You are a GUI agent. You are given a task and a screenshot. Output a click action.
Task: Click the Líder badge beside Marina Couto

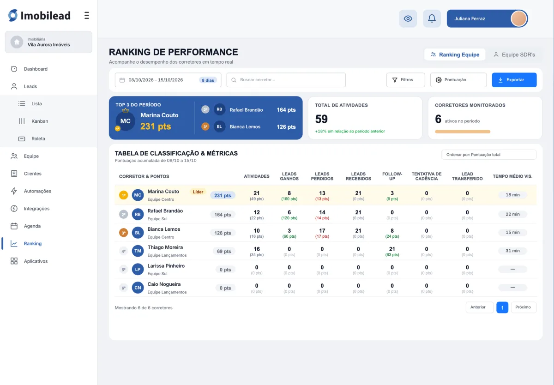coord(198,192)
